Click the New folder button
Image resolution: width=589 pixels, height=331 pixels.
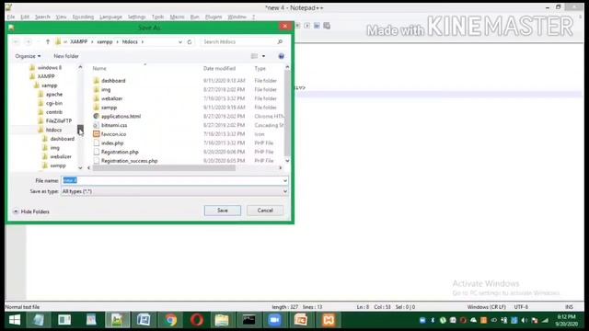click(66, 56)
